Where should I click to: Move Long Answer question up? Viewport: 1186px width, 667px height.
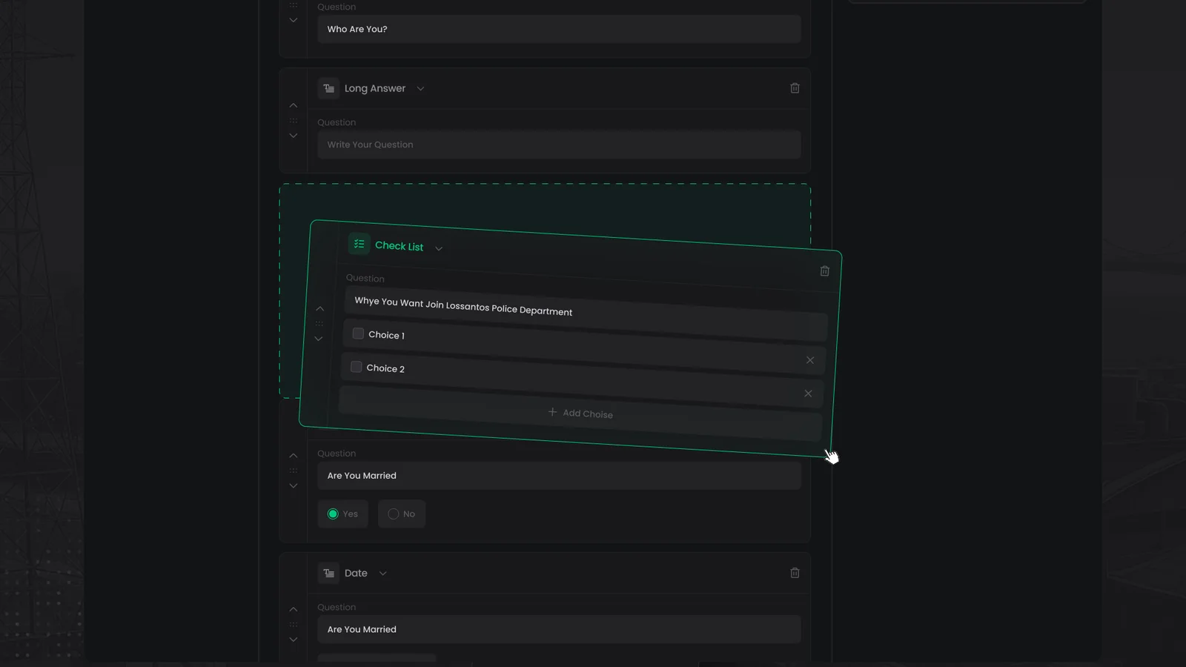(x=294, y=106)
